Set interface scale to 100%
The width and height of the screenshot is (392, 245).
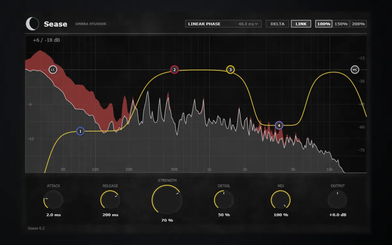[x=324, y=24]
